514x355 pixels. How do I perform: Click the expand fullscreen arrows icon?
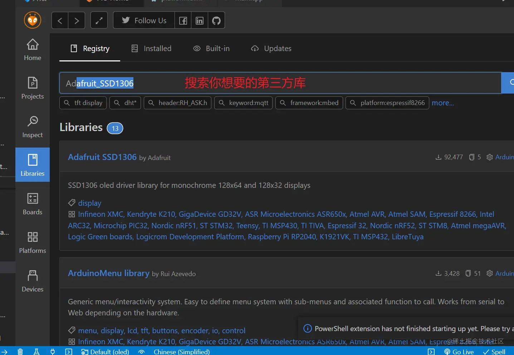[99, 20]
